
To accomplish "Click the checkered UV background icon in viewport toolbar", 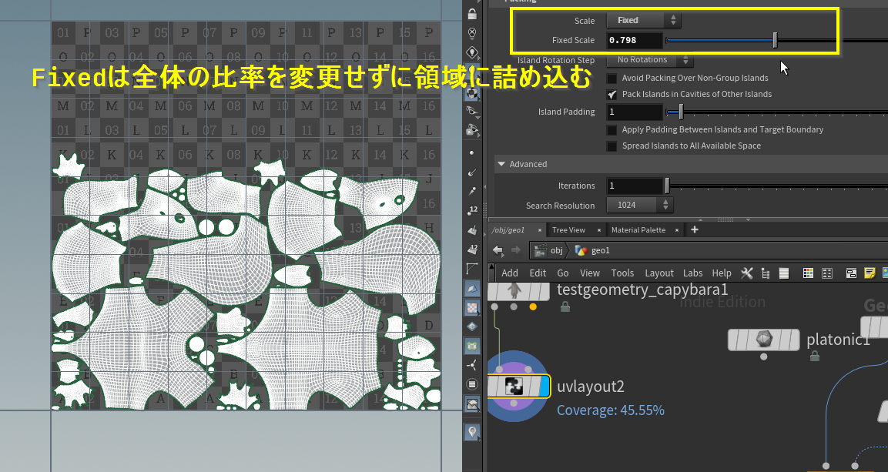I will tap(472, 307).
